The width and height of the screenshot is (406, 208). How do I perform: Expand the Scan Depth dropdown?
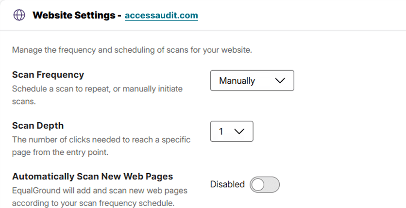pos(231,131)
